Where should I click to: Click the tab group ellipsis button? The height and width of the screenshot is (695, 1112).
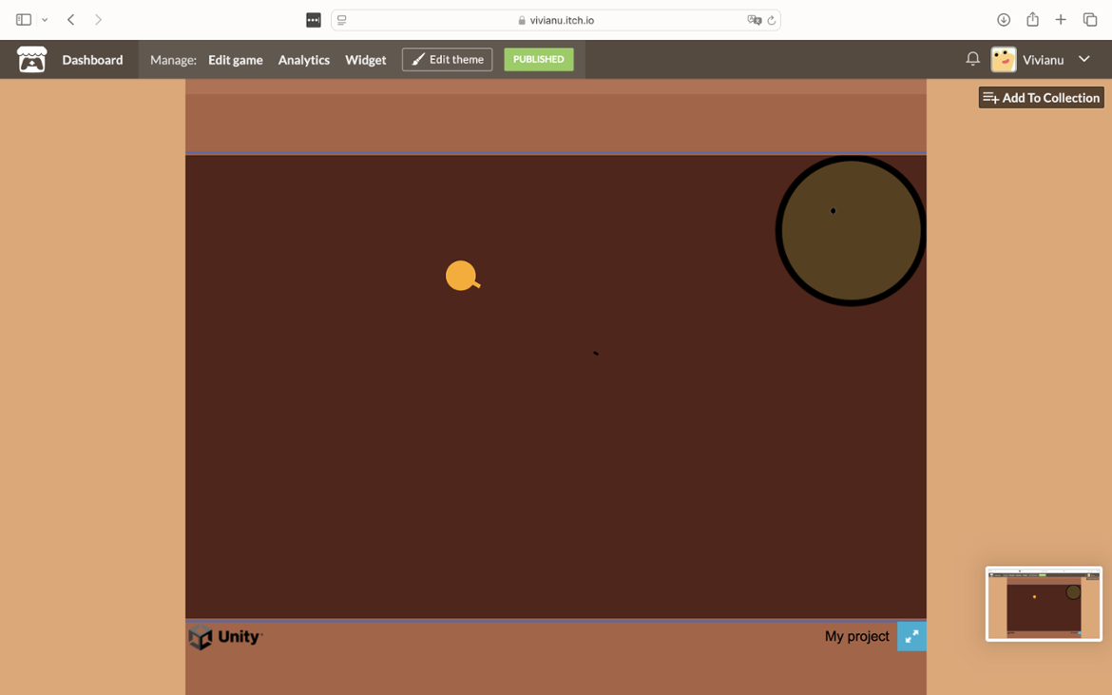tap(313, 19)
